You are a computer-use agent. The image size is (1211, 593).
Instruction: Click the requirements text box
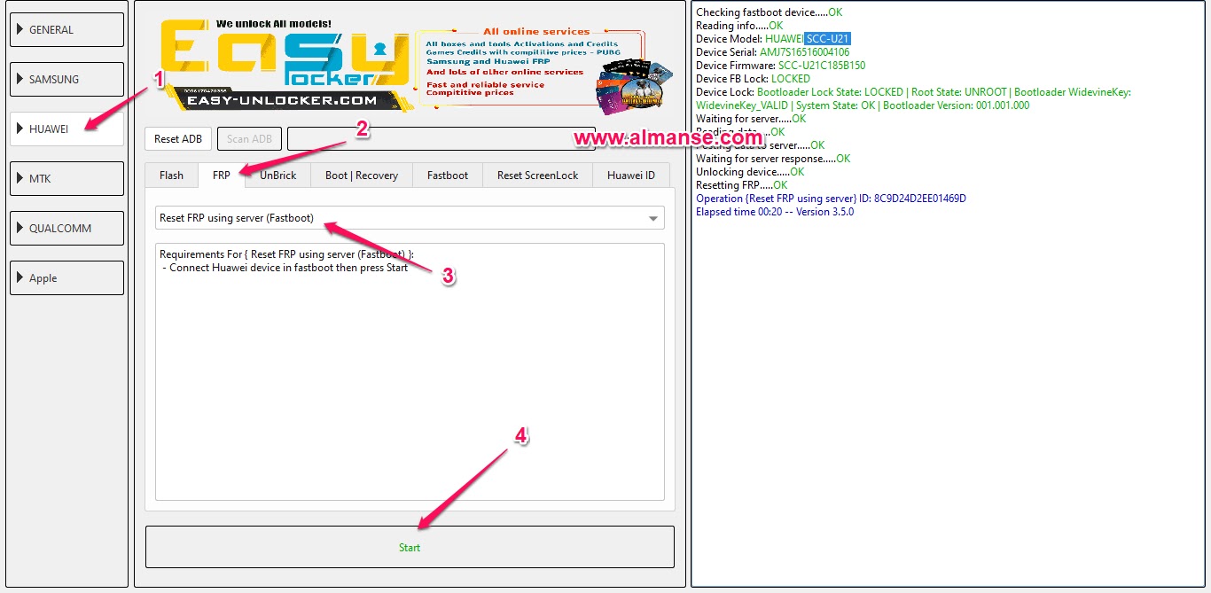(410, 371)
